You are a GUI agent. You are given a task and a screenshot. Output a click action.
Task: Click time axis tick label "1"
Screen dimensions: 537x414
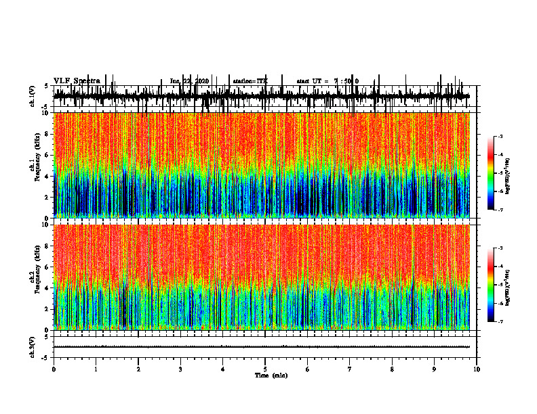click(96, 369)
